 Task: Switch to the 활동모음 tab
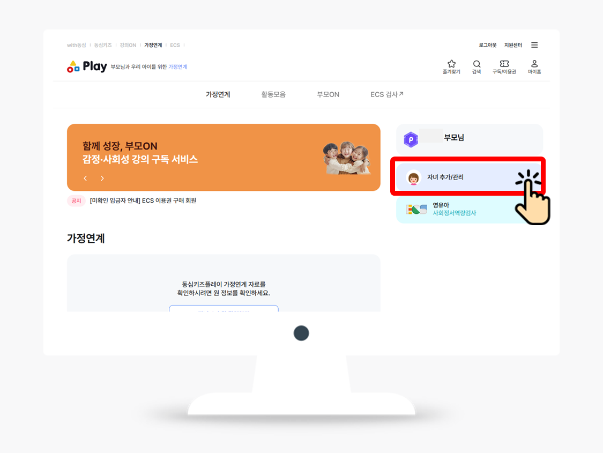click(x=273, y=94)
